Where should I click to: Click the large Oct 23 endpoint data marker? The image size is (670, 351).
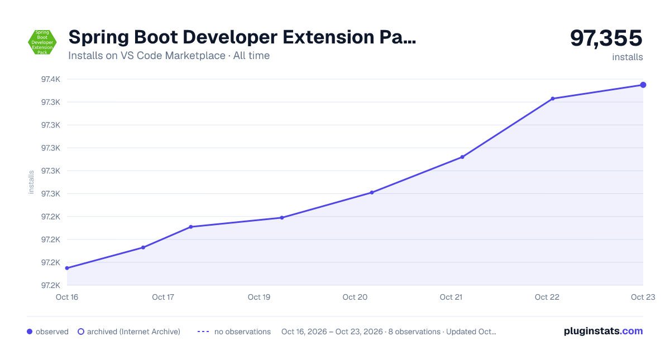pyautogui.click(x=643, y=85)
